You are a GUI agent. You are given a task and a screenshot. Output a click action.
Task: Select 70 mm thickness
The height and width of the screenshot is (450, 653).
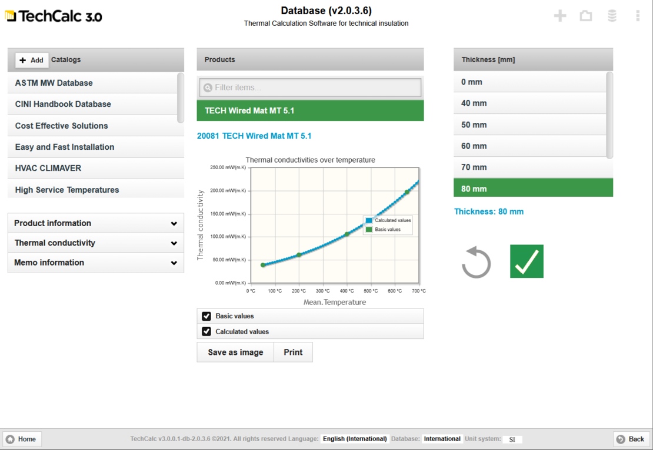(x=533, y=167)
